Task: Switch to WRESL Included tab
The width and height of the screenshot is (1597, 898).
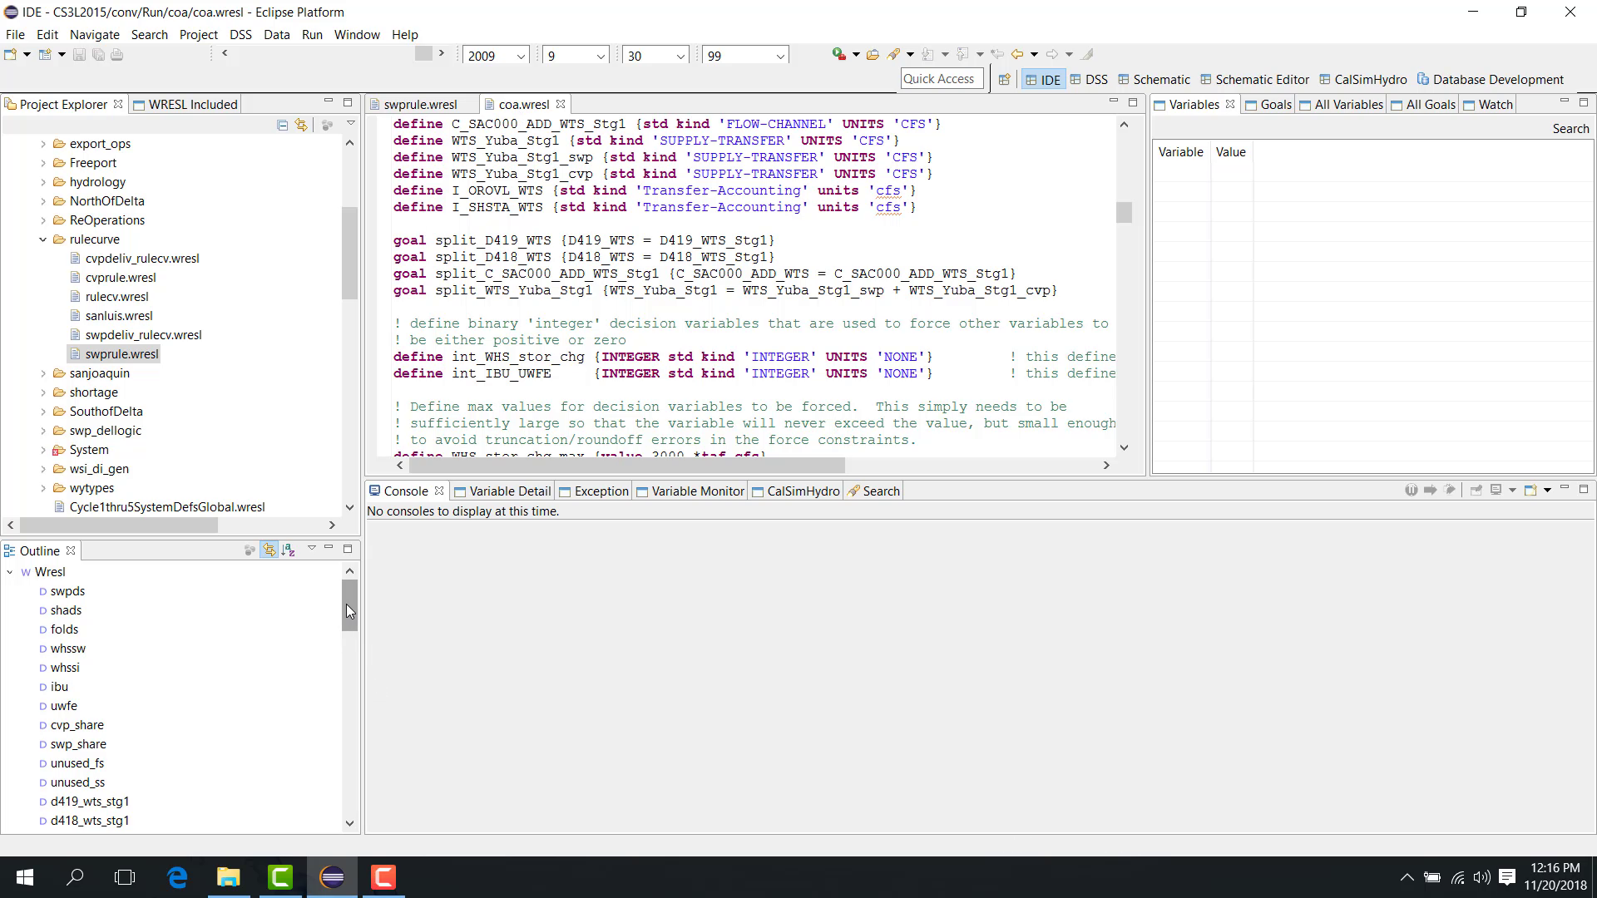Action: [x=185, y=105]
